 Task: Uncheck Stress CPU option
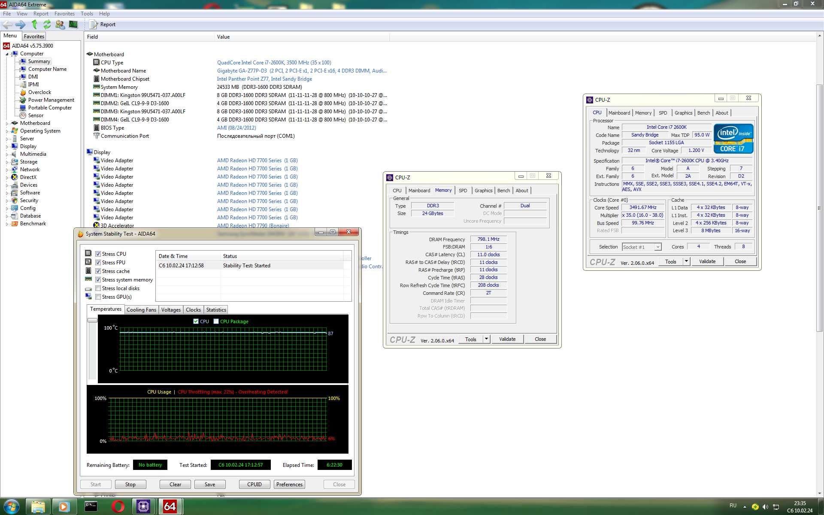click(x=98, y=254)
